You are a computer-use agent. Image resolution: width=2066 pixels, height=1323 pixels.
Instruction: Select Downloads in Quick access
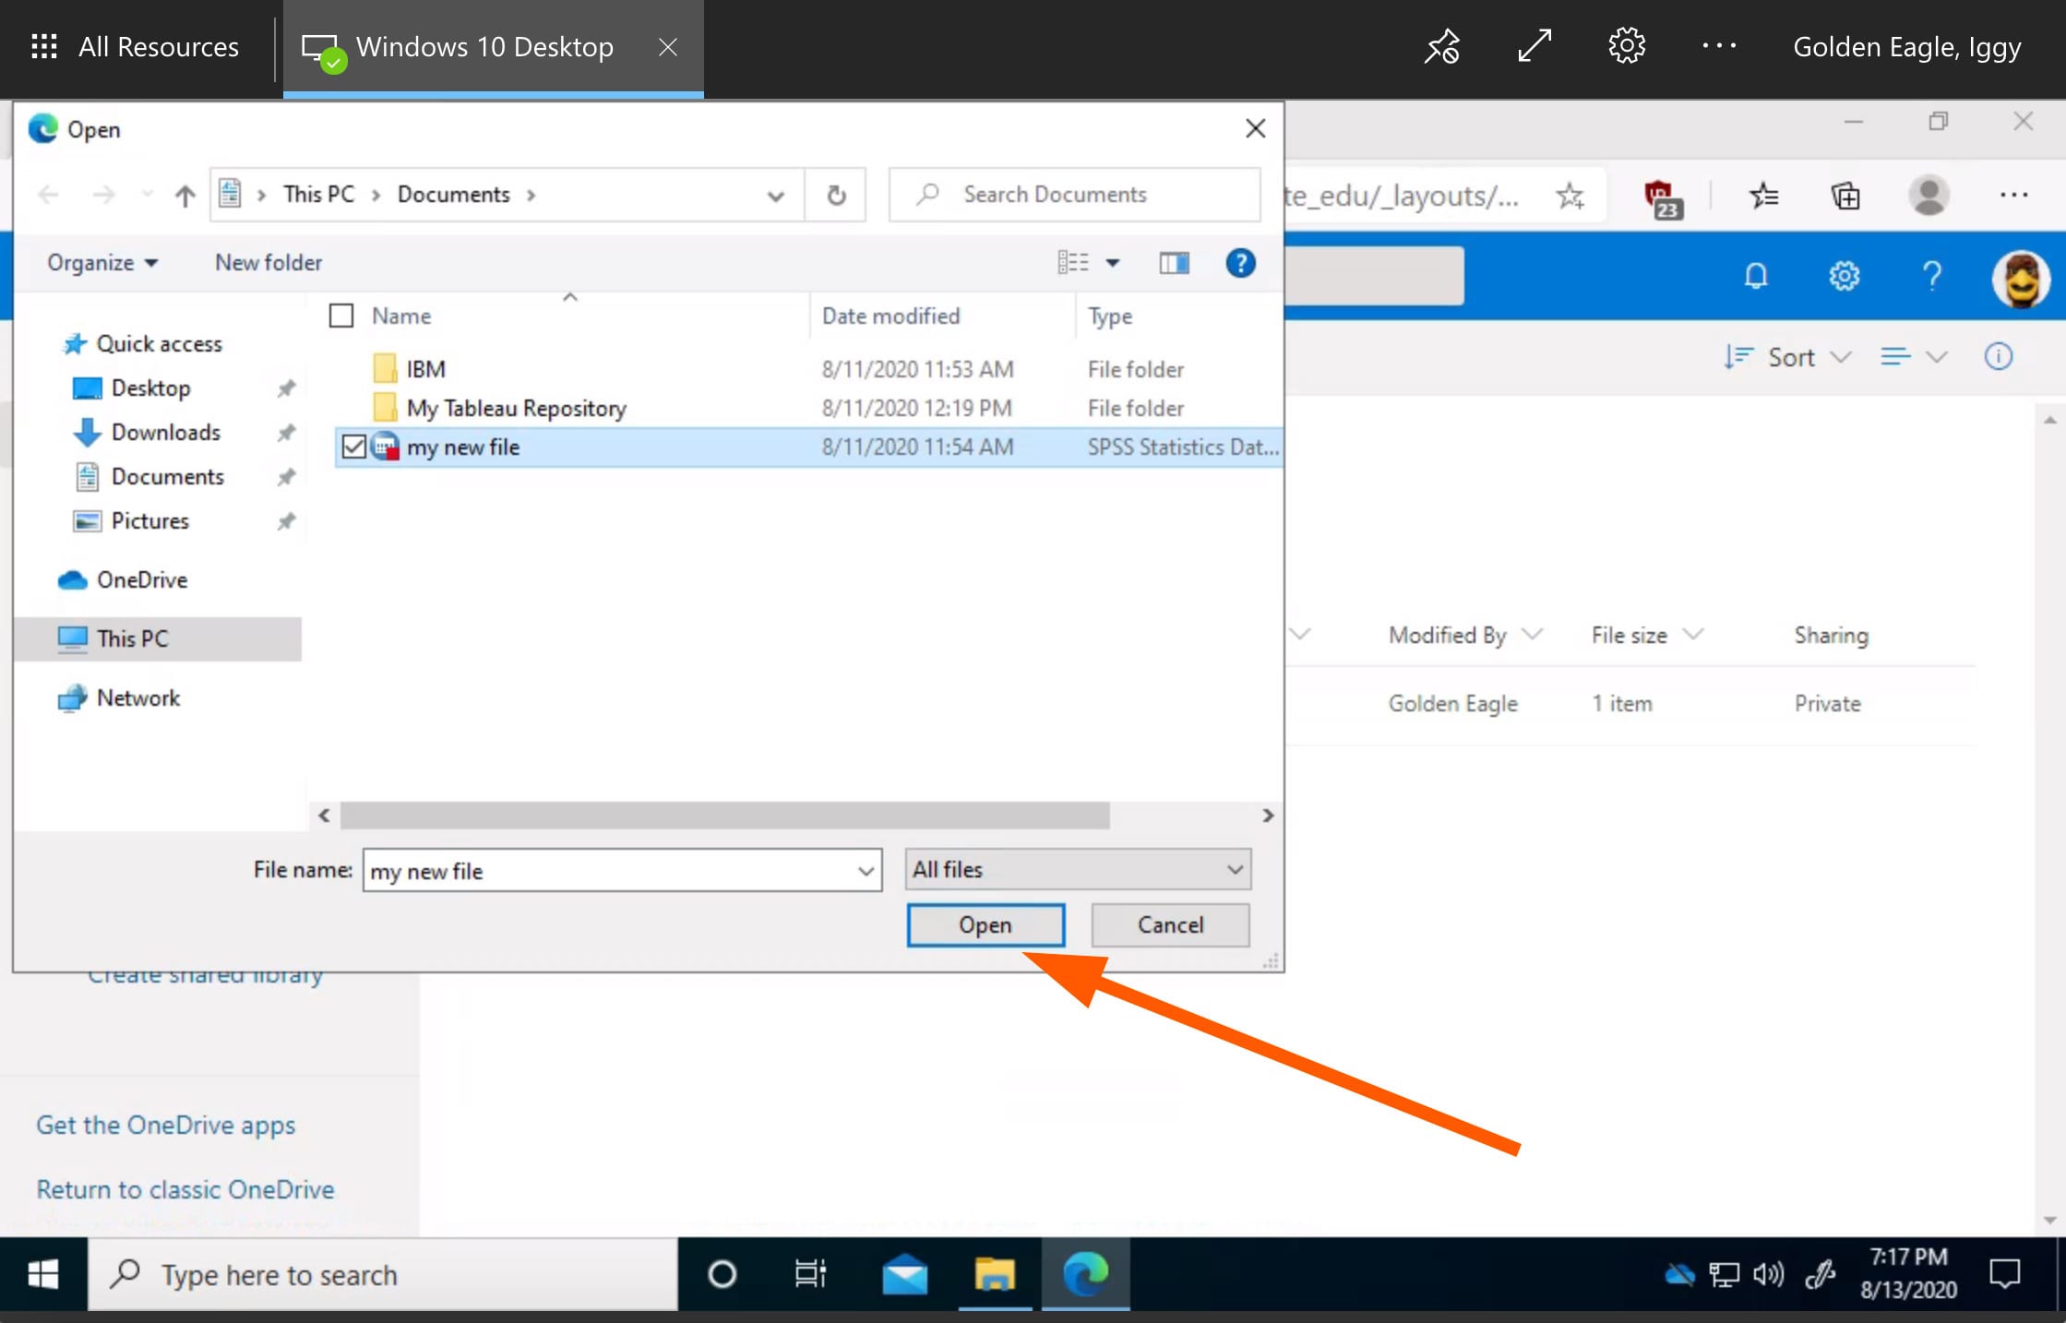[165, 432]
